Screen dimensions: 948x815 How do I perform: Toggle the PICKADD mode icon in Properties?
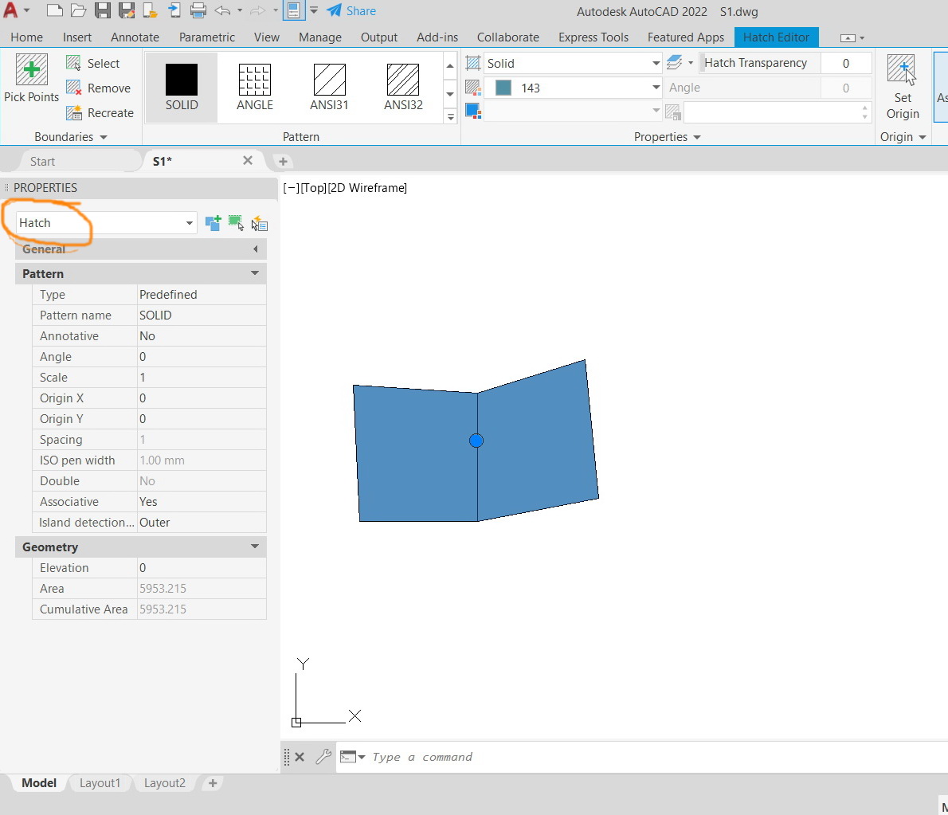(x=213, y=223)
